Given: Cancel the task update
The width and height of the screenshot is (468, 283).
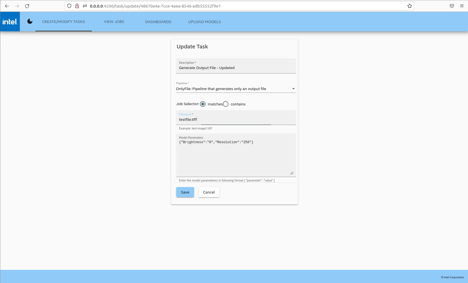Looking at the screenshot, I should [x=209, y=192].
